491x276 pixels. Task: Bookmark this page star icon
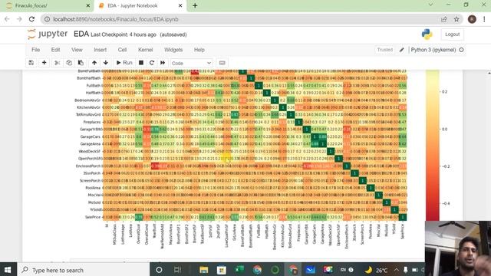click(x=456, y=19)
